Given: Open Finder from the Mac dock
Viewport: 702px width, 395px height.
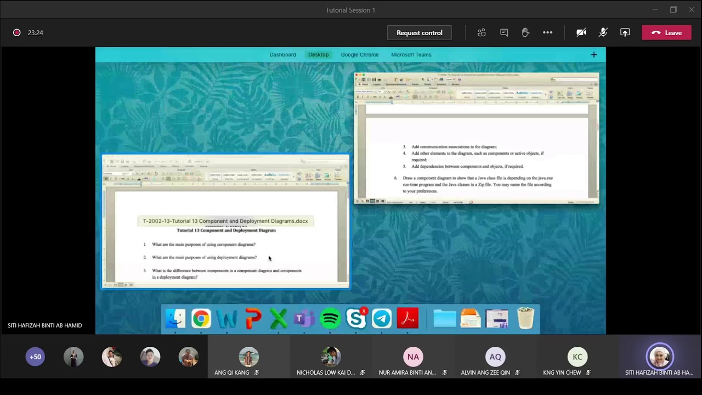Looking at the screenshot, I should tap(175, 319).
